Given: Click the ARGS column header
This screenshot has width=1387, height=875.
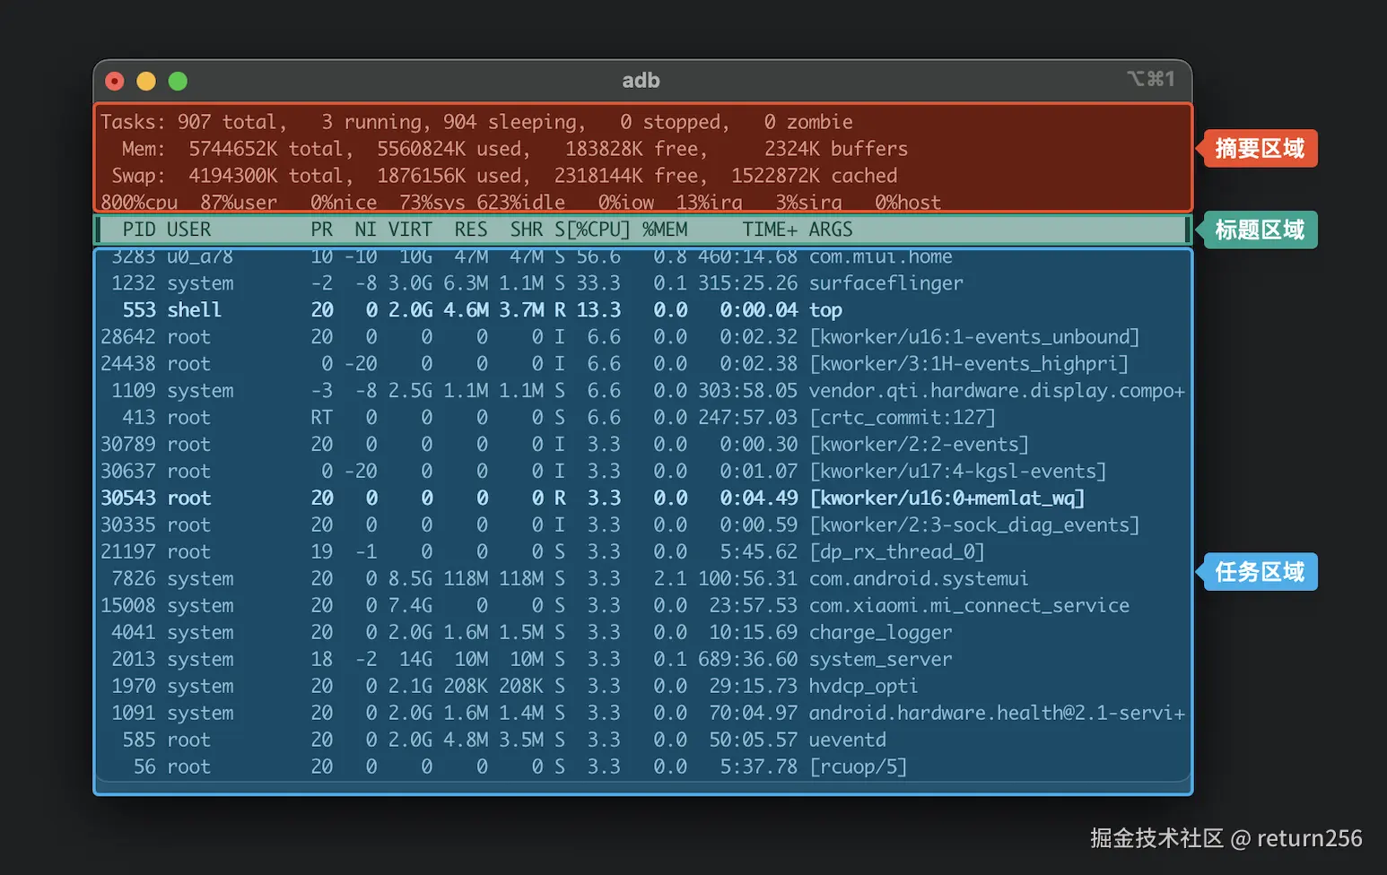Looking at the screenshot, I should point(831,230).
